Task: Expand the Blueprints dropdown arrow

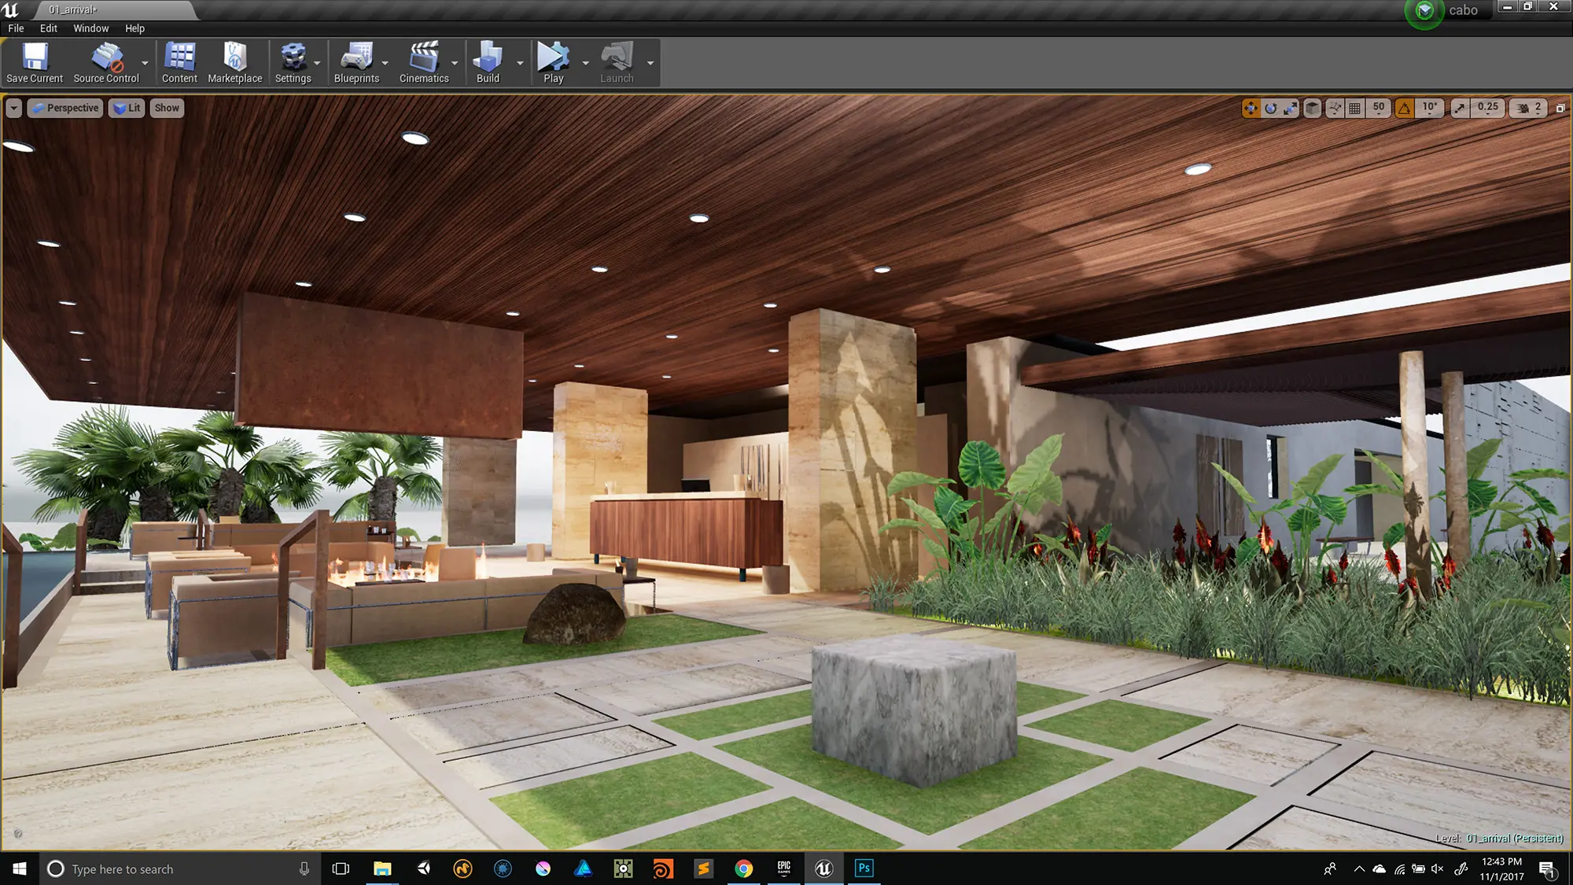Action: coord(385,63)
